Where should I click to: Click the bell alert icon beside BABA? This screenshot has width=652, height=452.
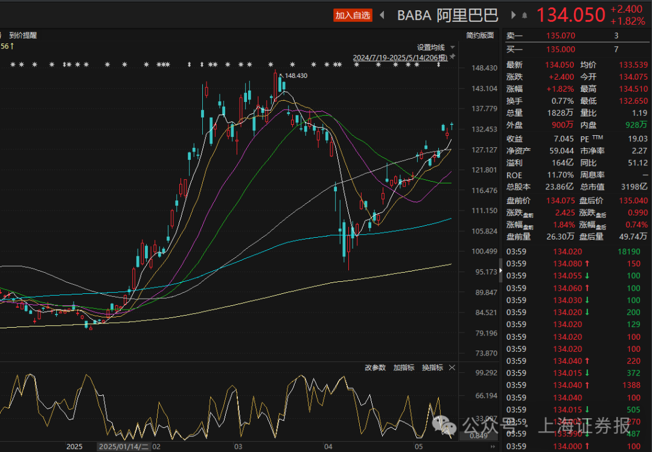[x=524, y=15]
